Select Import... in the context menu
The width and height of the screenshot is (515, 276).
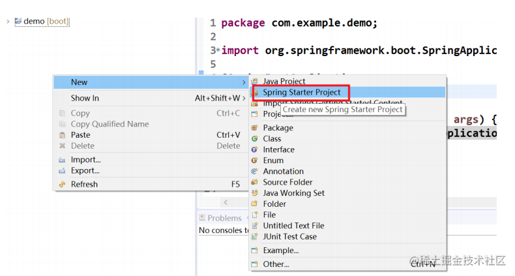85,160
